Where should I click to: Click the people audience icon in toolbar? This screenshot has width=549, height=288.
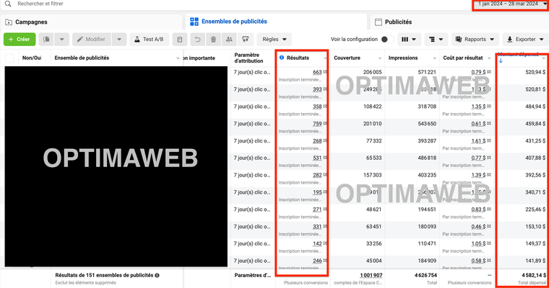[229, 40]
